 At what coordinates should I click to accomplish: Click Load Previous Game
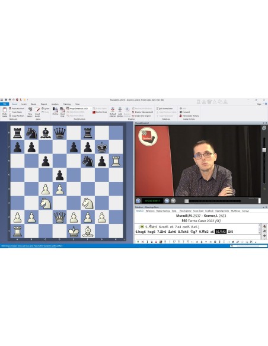166,112
